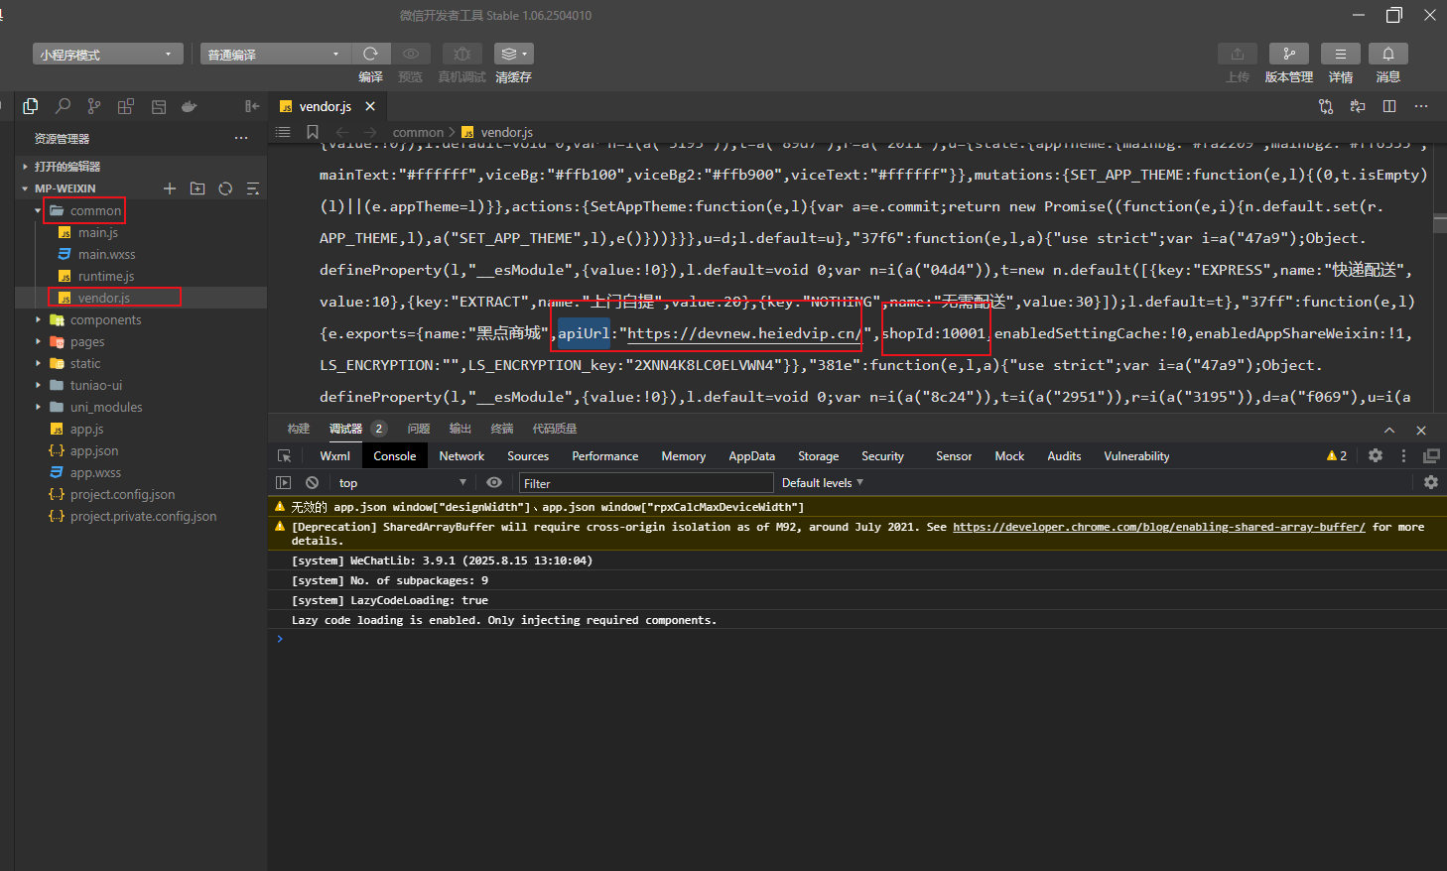Open the SharedArrayBuffer chrome developer link
The width and height of the screenshot is (1447, 871).
(1158, 527)
